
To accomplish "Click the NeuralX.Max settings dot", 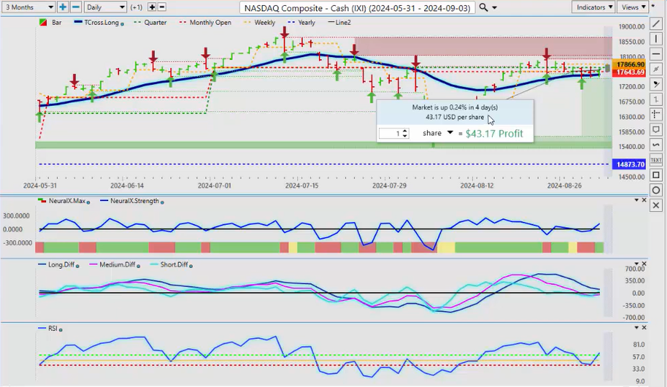I will click(x=88, y=203).
